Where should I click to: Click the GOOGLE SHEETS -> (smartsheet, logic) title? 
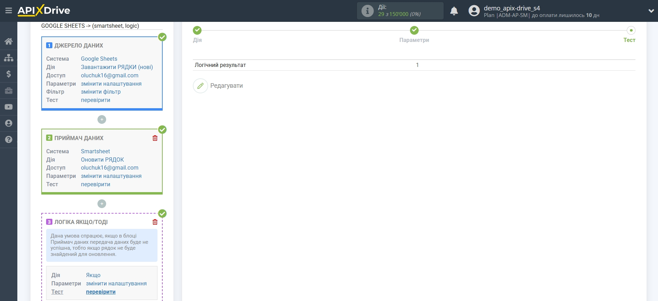pos(90,26)
